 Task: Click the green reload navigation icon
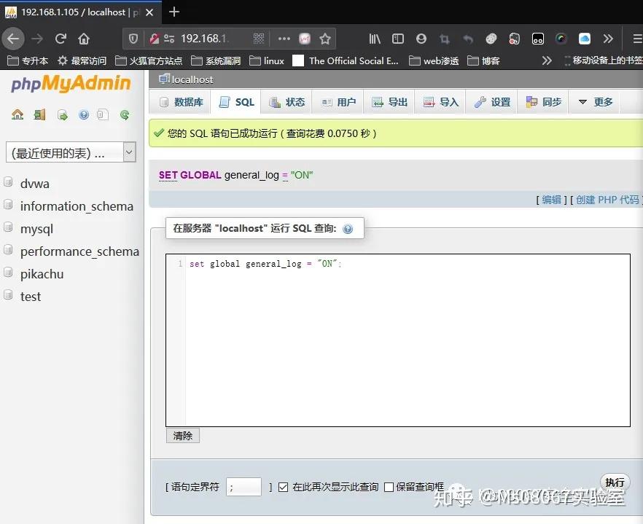(125, 115)
